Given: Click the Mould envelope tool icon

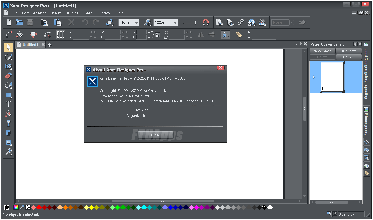Looking at the screenshot, I should (x=9, y=143).
